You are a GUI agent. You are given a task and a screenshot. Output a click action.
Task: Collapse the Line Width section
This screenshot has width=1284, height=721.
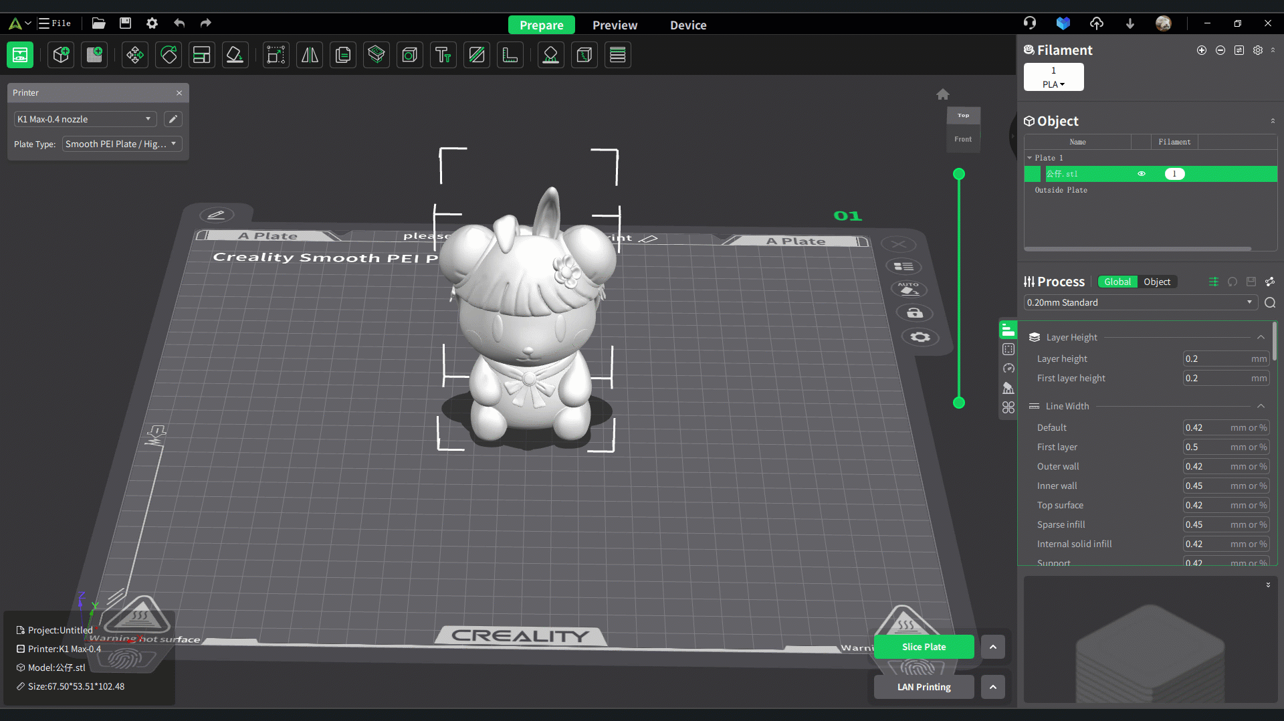[x=1261, y=406]
